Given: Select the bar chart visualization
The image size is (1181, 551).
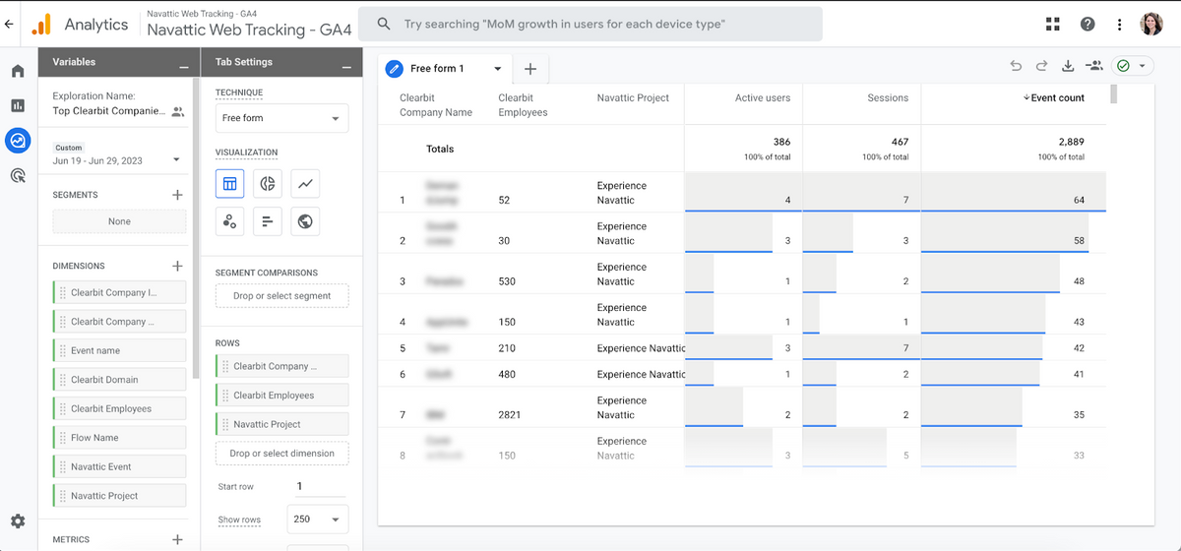Looking at the screenshot, I should (268, 221).
